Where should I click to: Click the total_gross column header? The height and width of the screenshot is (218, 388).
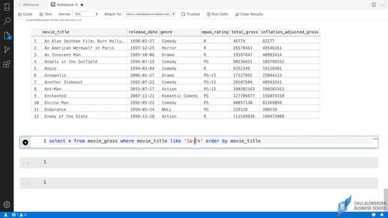244,32
